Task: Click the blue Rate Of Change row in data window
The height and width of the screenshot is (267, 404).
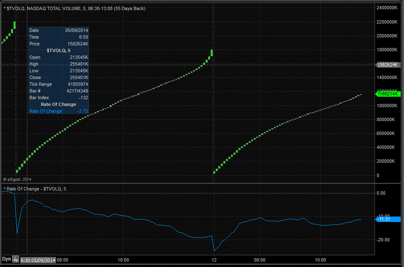Action: (59, 111)
